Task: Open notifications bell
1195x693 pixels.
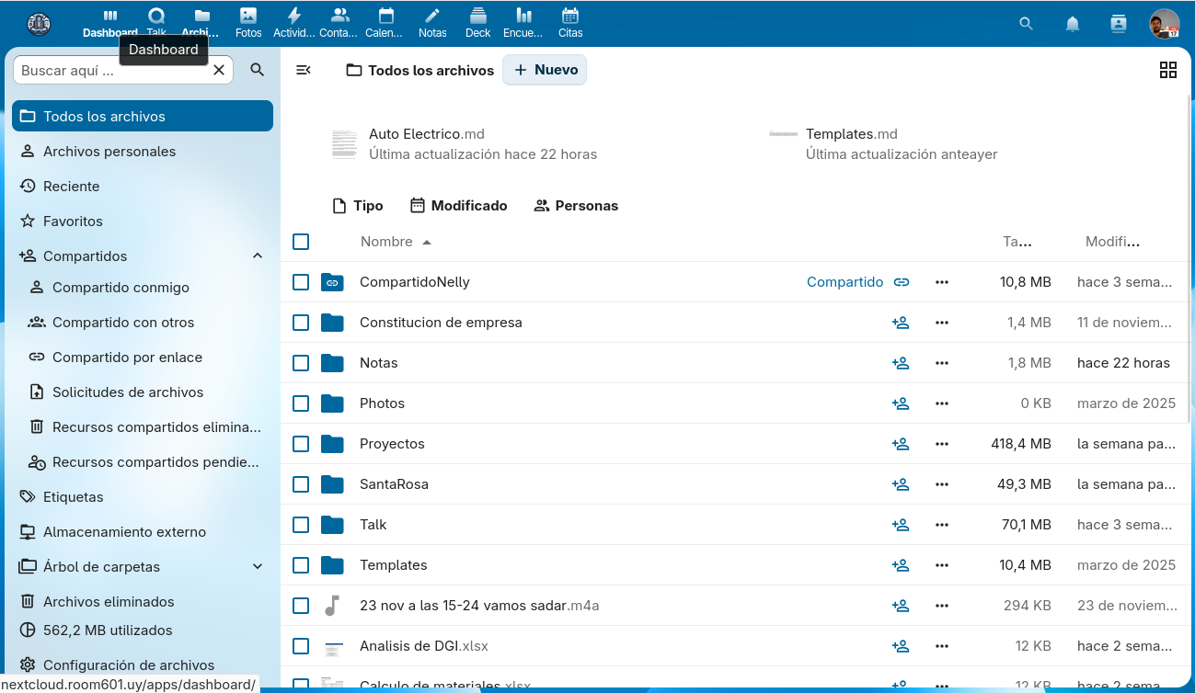Action: pos(1073,24)
